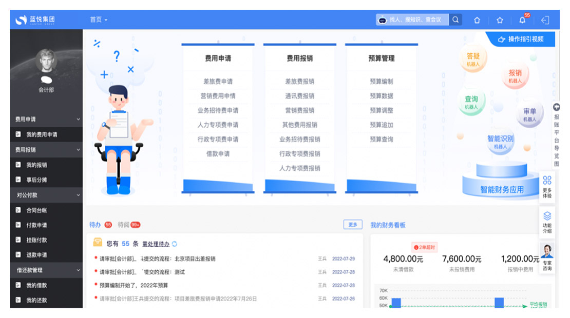Open the home icon in top bar
Viewport: 570px width, 318px height.
pyautogui.click(x=477, y=21)
